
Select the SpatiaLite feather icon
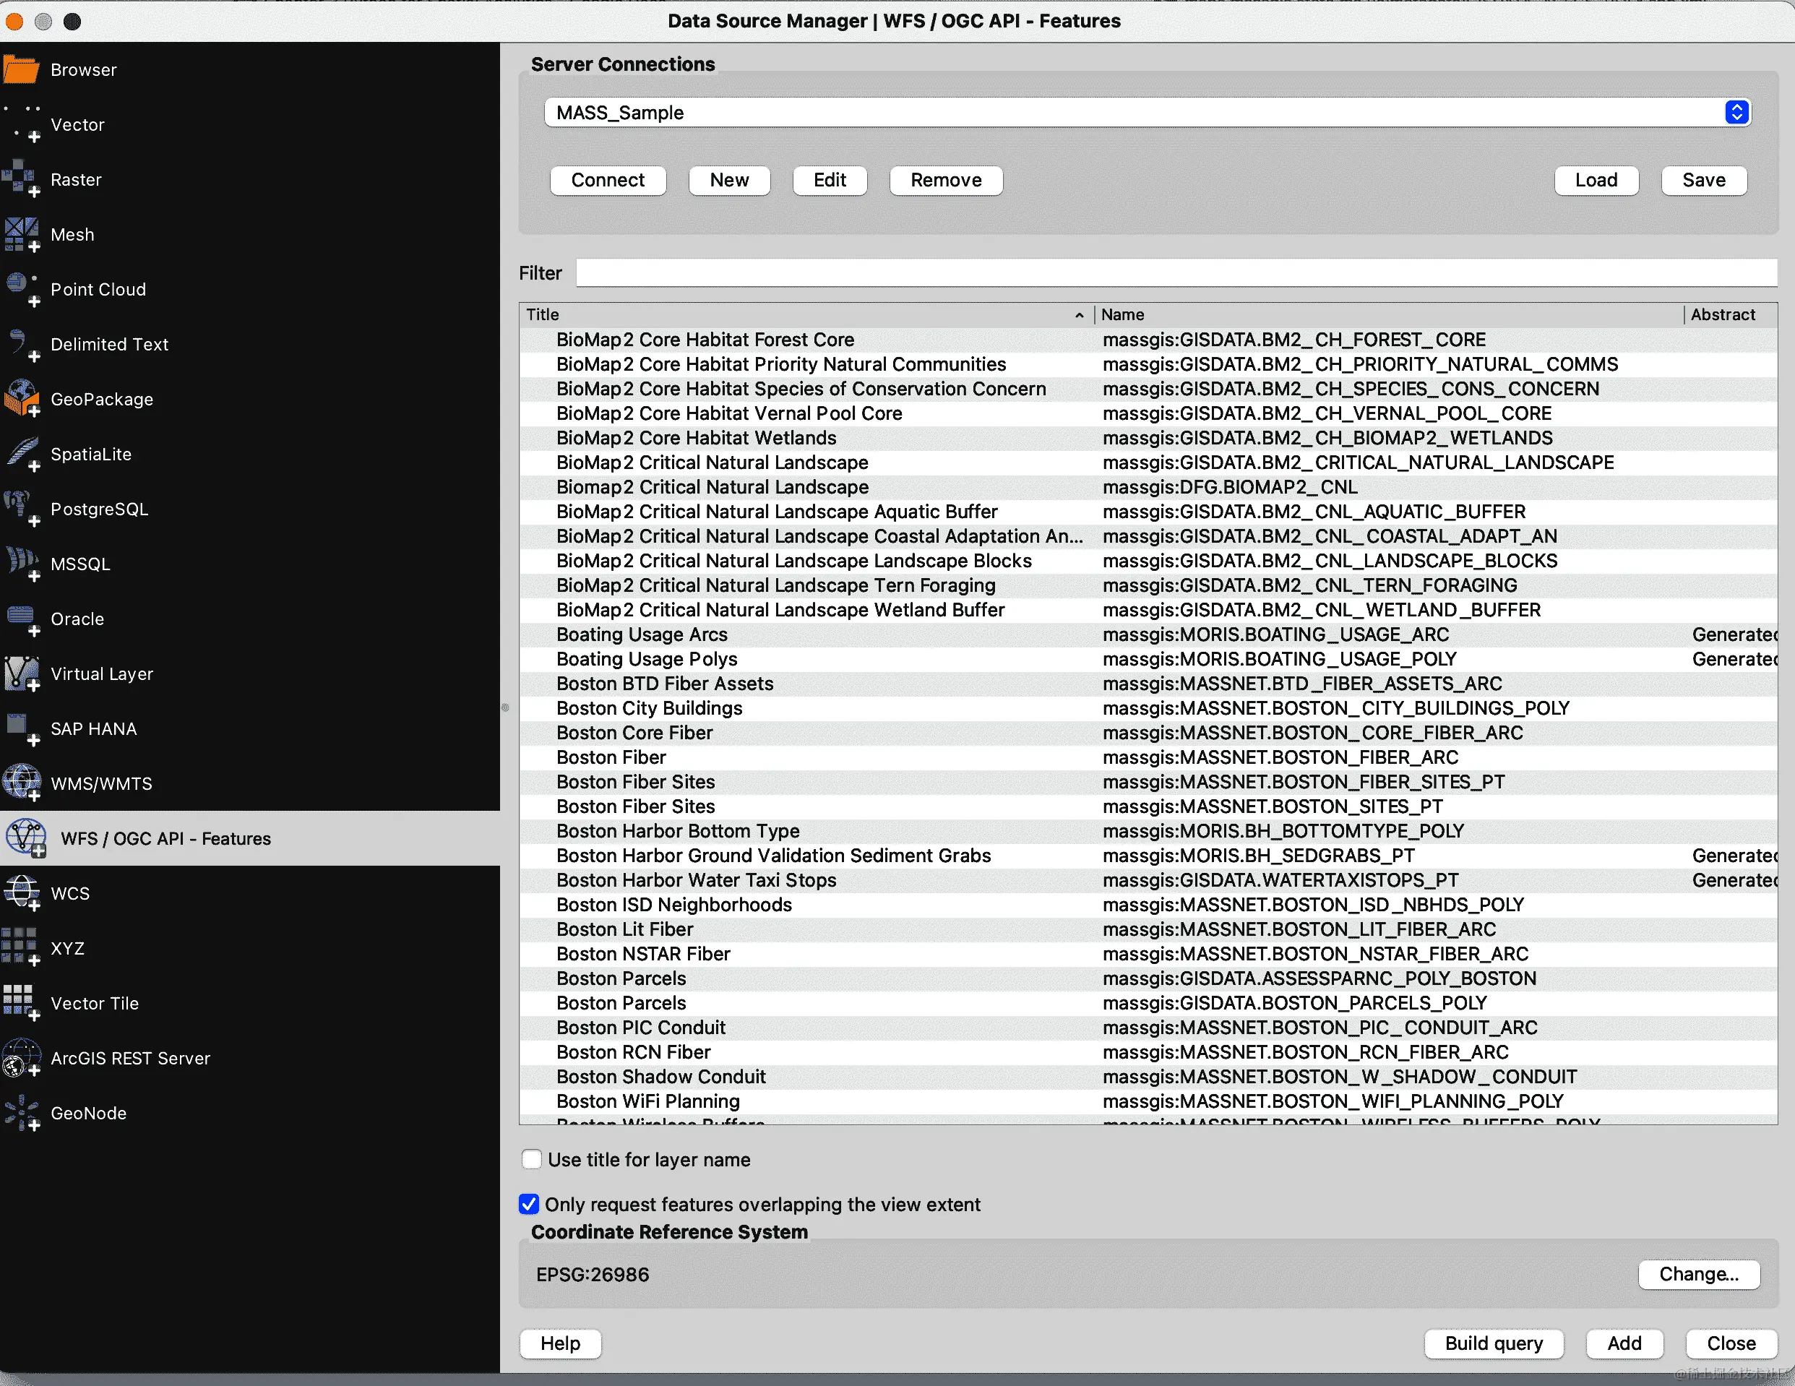pyautogui.click(x=22, y=454)
